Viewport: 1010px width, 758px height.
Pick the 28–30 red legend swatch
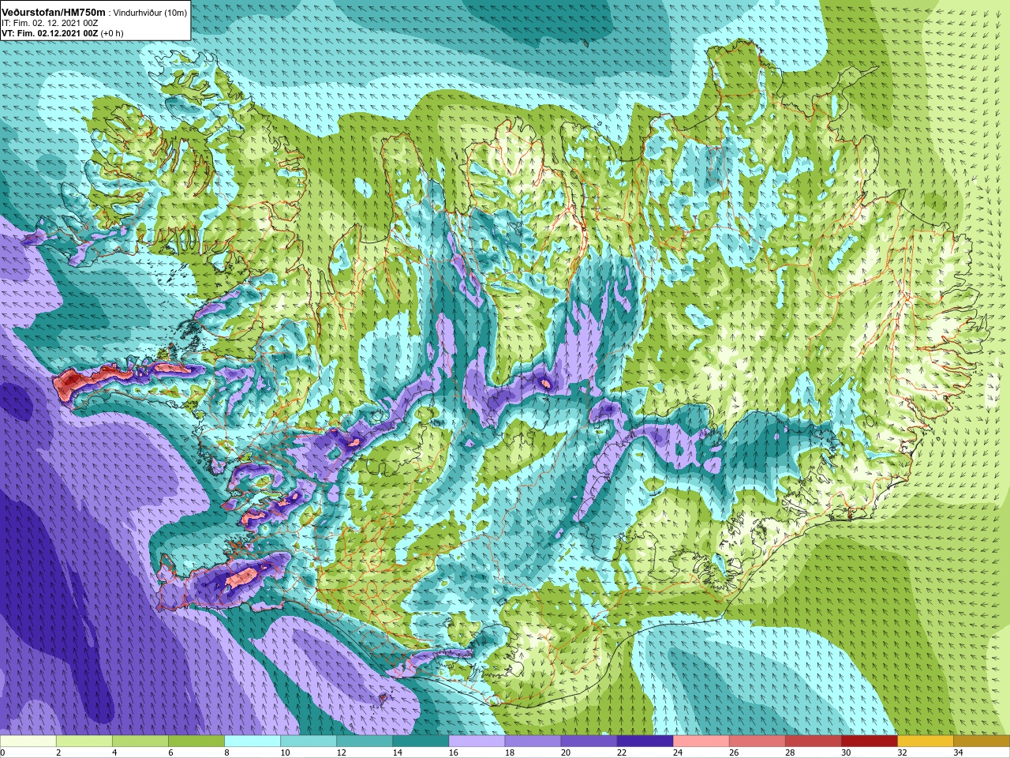813,741
